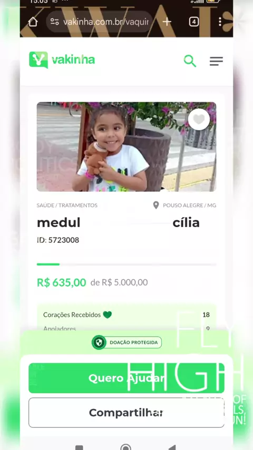The image size is (253, 450).
Task: Click the green donation progress bar
Action: click(126, 265)
